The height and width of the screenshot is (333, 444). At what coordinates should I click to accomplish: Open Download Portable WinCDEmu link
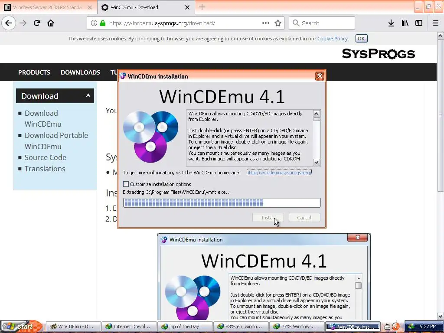56,141
